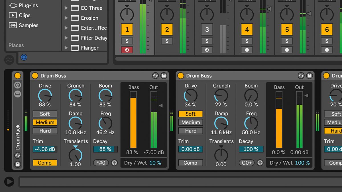
Task: Enable Comp on the second Drum Buss
Action: click(x=190, y=163)
